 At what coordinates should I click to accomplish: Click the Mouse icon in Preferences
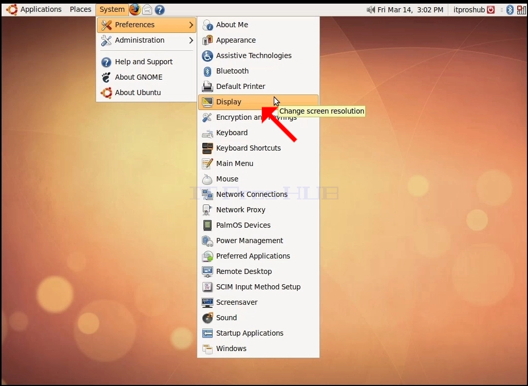208,179
